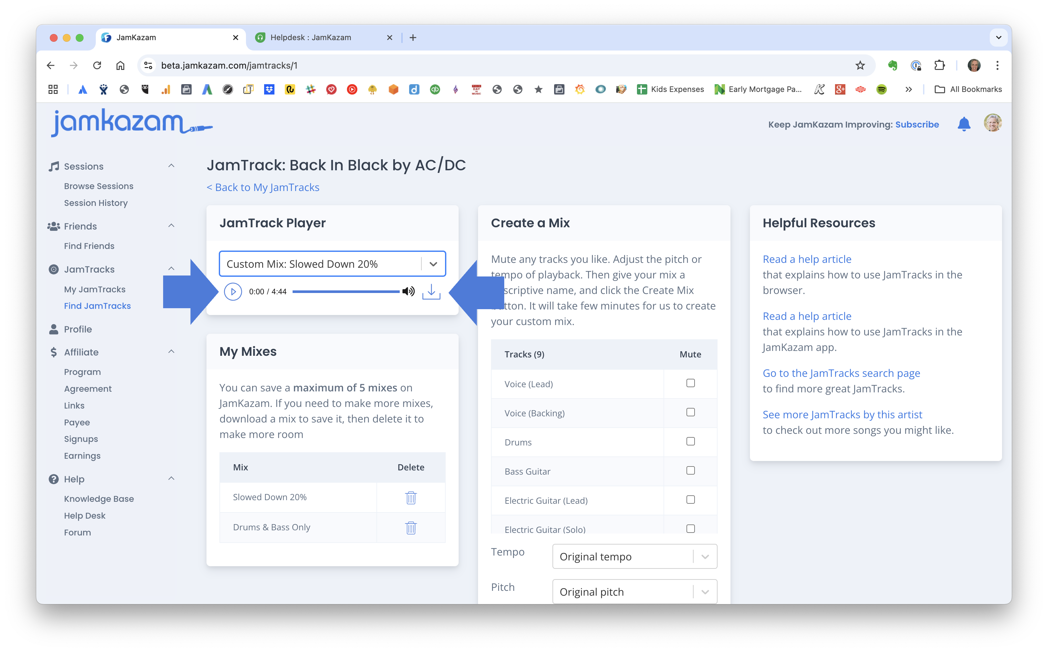Switch to Helpdesk : JamKazam tab

pyautogui.click(x=310, y=38)
